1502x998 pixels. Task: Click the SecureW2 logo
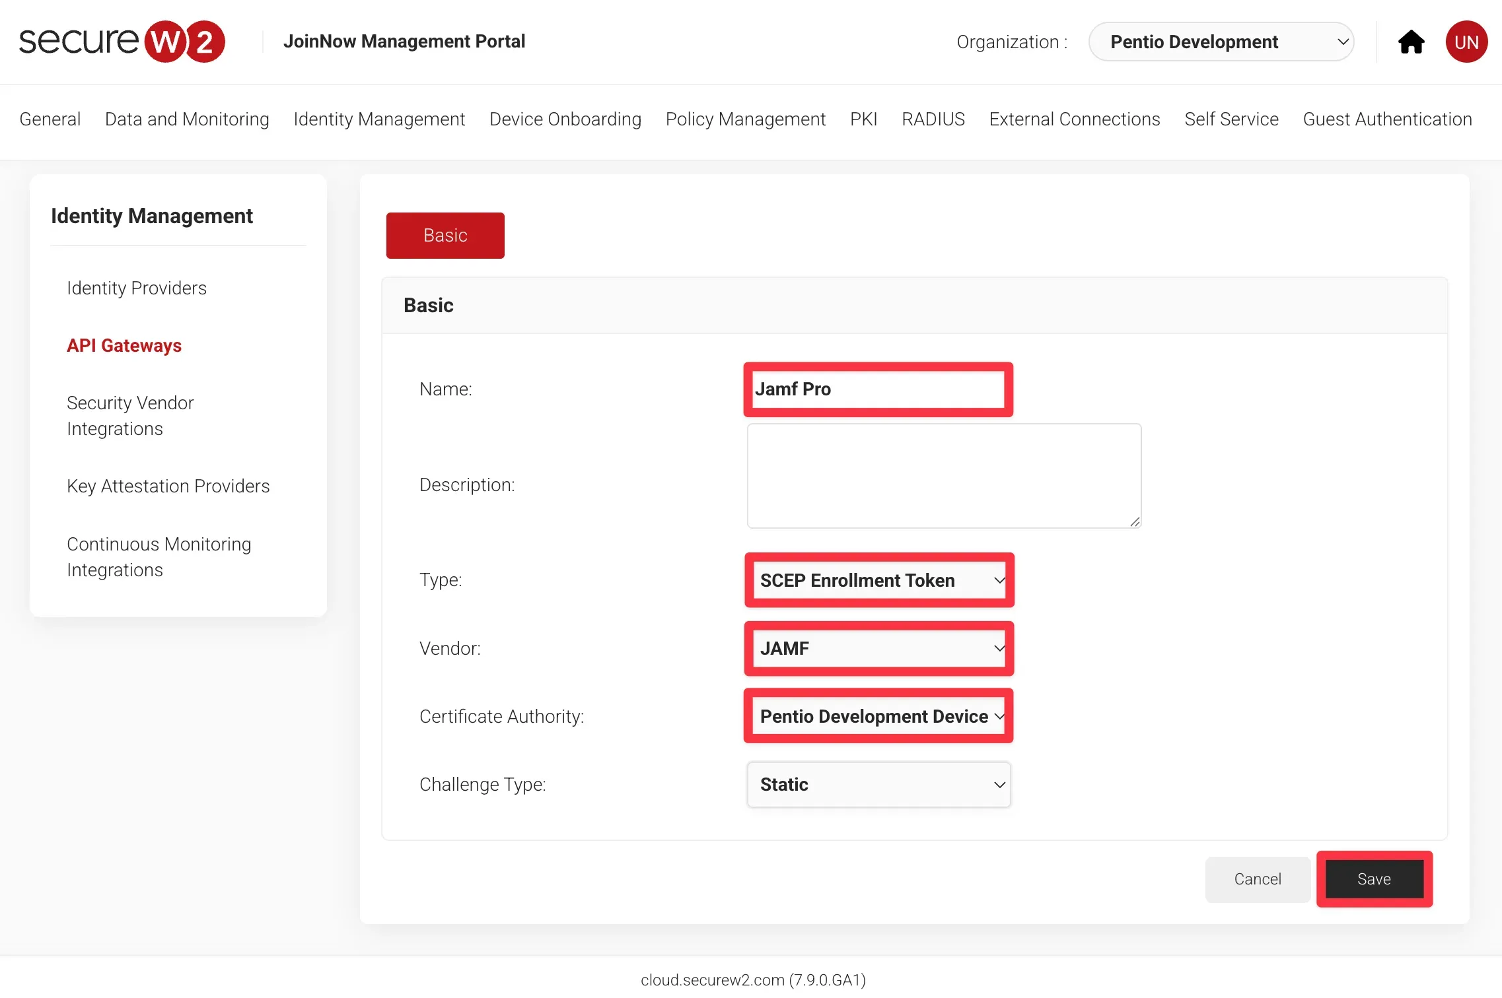click(122, 41)
